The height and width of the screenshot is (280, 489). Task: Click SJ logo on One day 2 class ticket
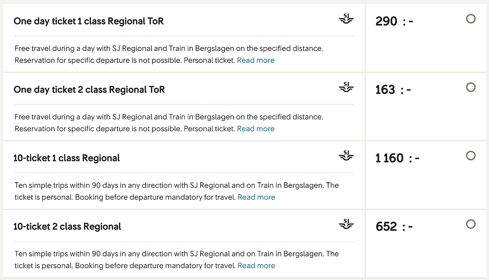click(x=346, y=87)
